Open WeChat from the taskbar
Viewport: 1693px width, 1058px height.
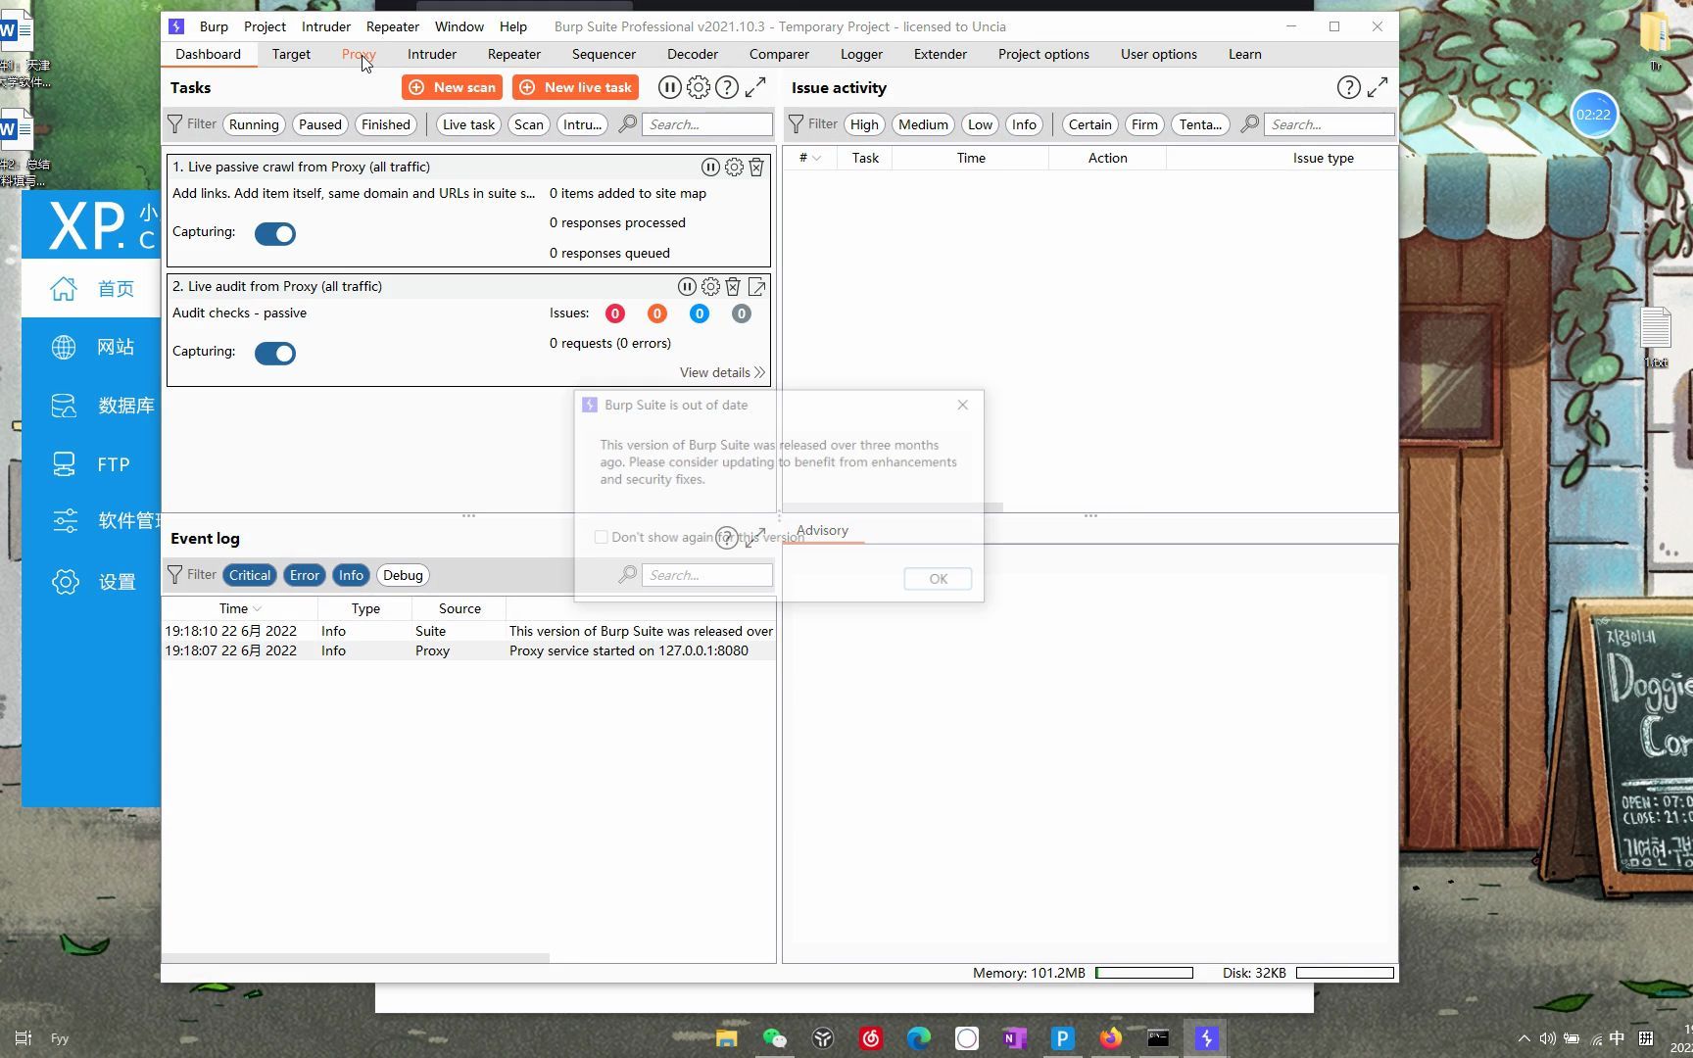click(774, 1038)
